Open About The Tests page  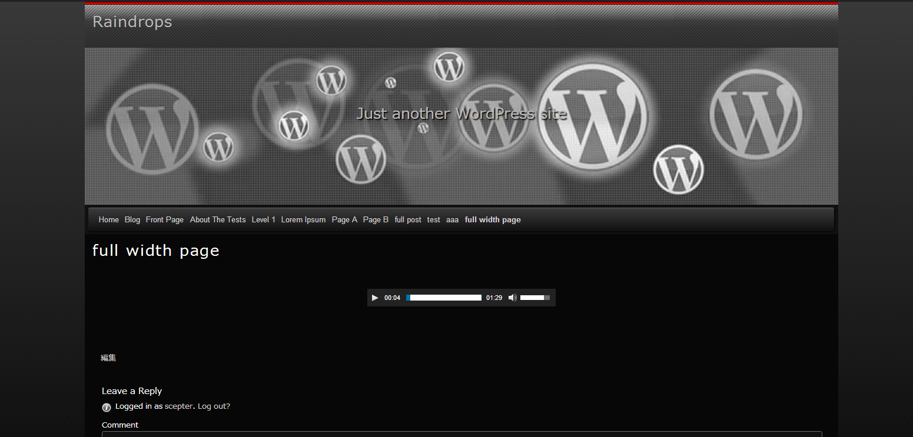[x=218, y=219]
